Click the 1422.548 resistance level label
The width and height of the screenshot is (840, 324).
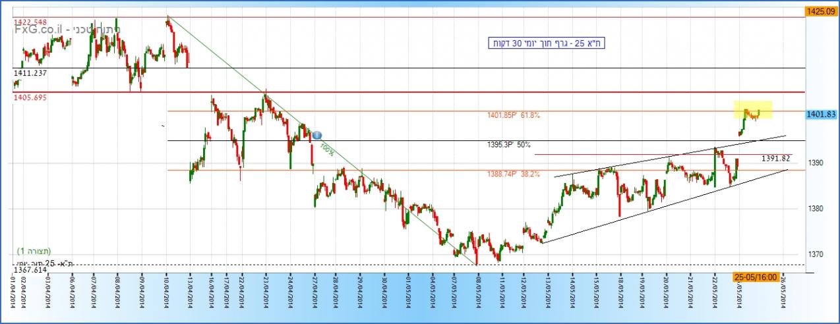coord(30,22)
